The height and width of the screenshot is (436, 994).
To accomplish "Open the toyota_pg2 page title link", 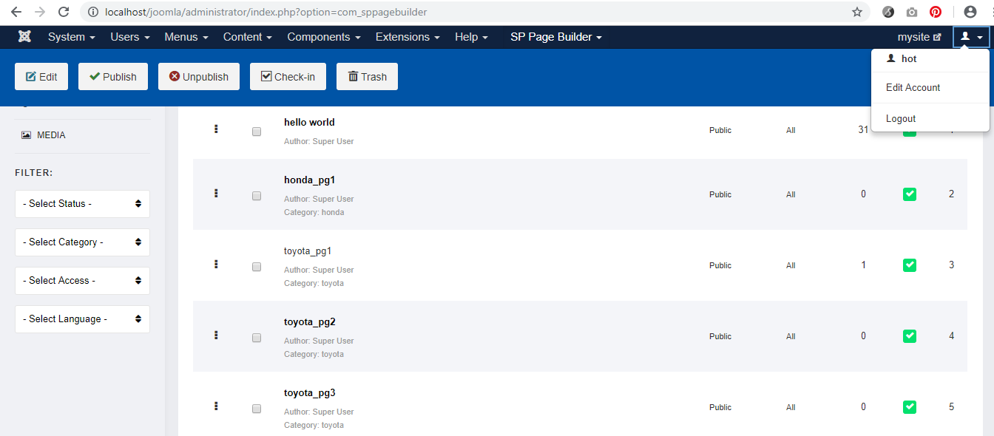I will [x=310, y=322].
